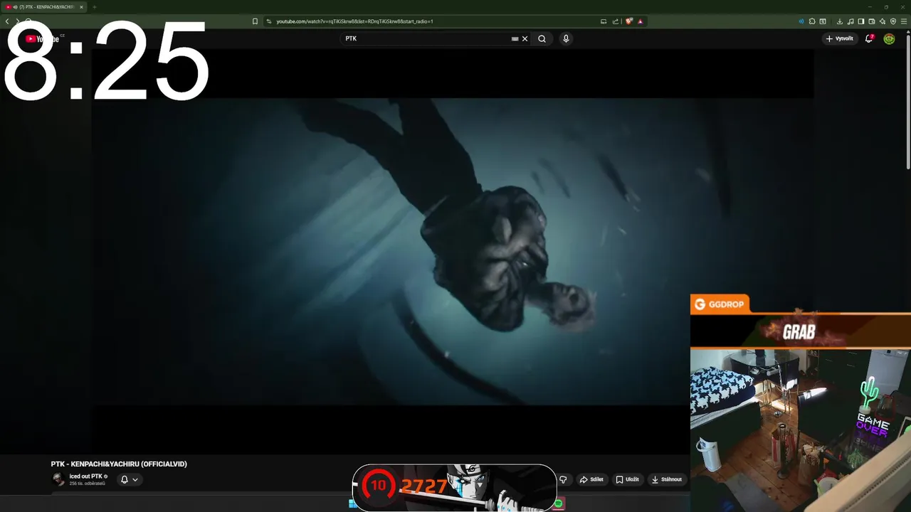
Task: Open the extensions puzzle icon
Action: [812, 21]
